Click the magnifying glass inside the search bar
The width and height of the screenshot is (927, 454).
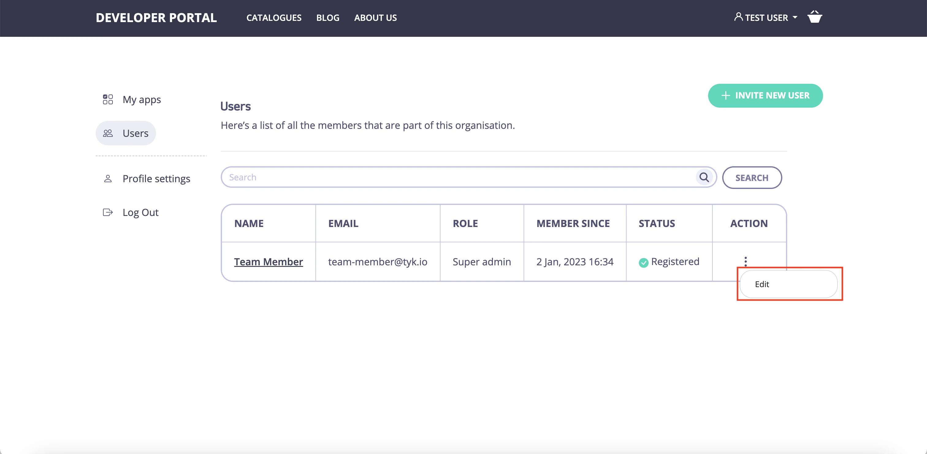(x=704, y=177)
